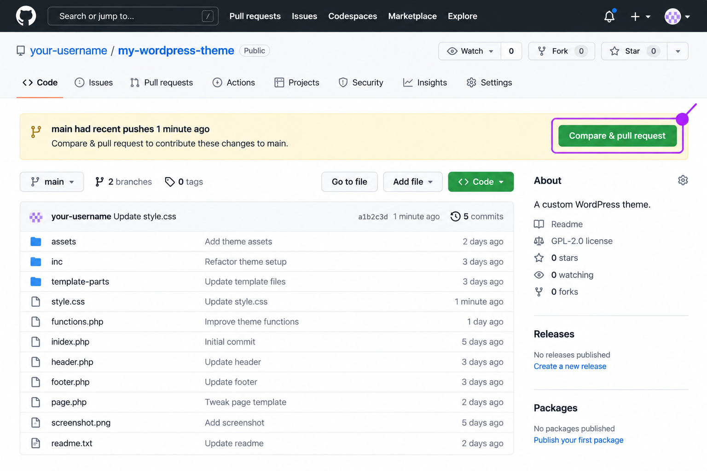Open the your-username owner link

click(69, 51)
